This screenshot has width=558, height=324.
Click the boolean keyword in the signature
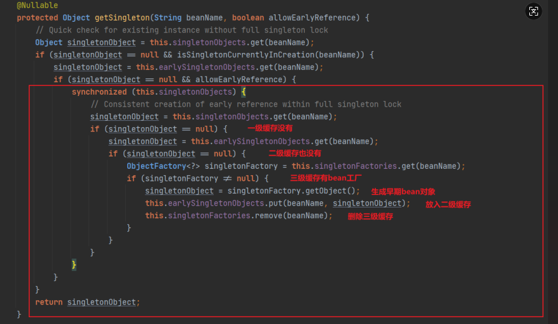[x=248, y=18]
